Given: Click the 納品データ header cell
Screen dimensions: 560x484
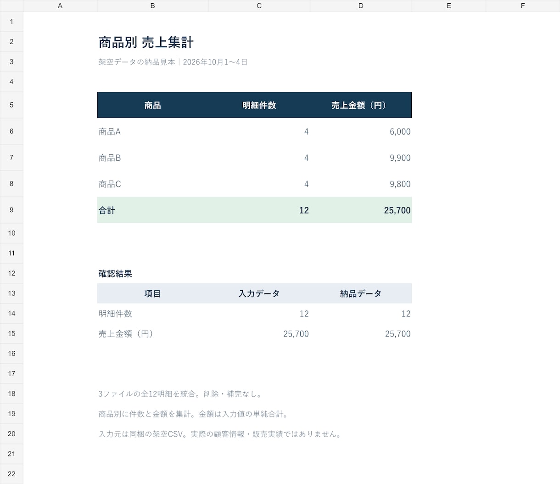Looking at the screenshot, I should tap(361, 293).
